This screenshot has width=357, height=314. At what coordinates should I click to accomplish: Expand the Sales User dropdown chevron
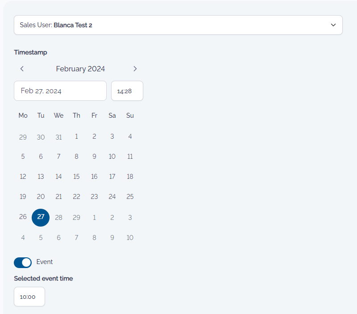pos(333,25)
